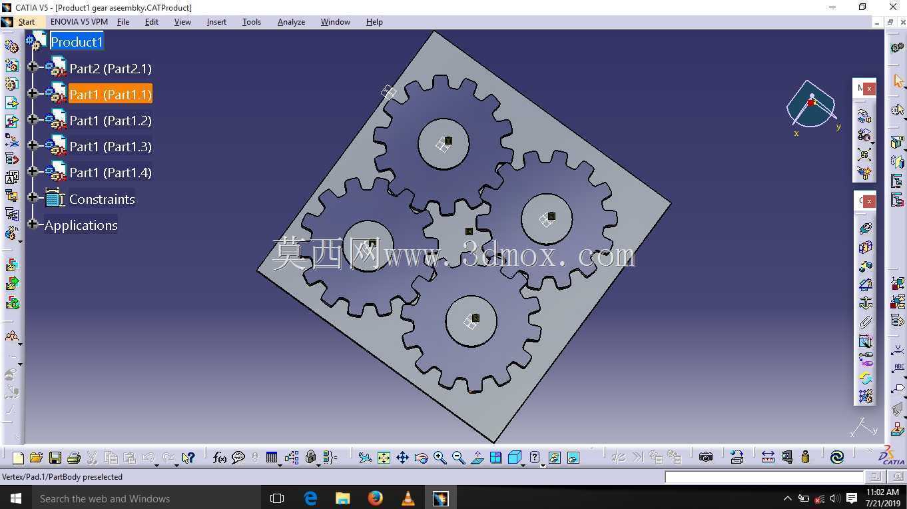Print using the printer icon
Image resolution: width=907 pixels, height=509 pixels.
(x=73, y=458)
